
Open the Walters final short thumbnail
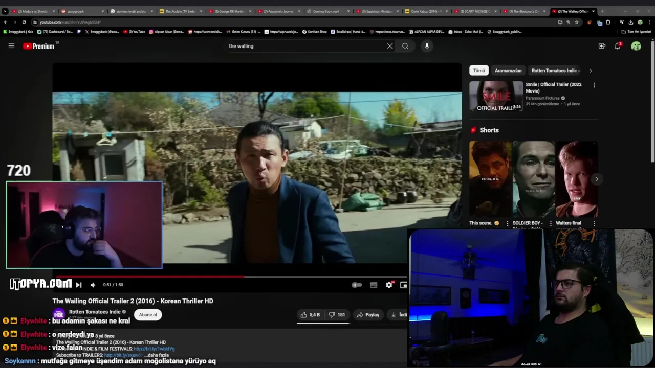577,179
